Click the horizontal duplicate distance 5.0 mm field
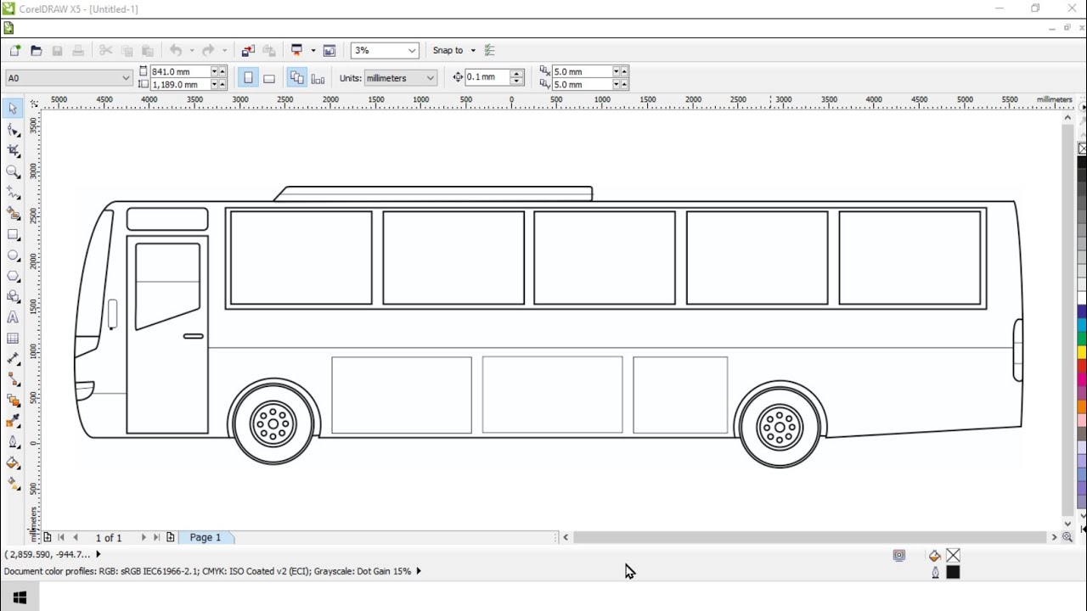1087x611 pixels. tap(582, 71)
